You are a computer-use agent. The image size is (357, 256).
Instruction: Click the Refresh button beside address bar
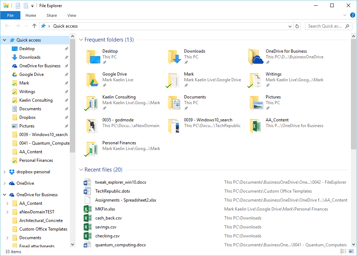point(297,26)
